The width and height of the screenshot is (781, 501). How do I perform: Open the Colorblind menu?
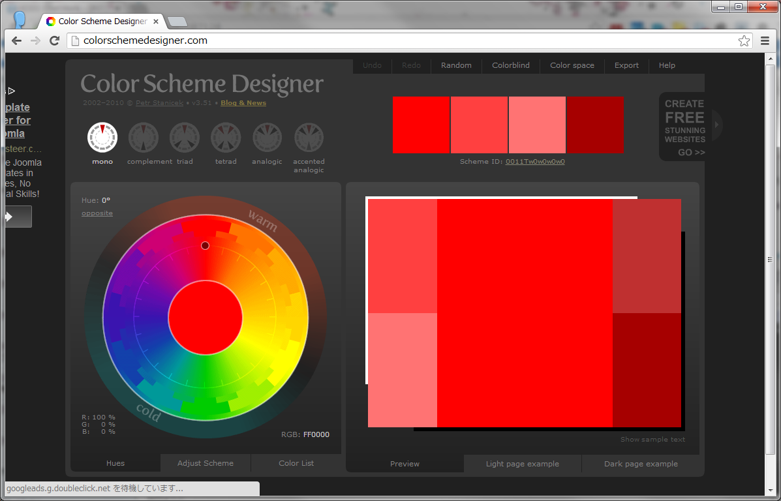[x=511, y=65]
